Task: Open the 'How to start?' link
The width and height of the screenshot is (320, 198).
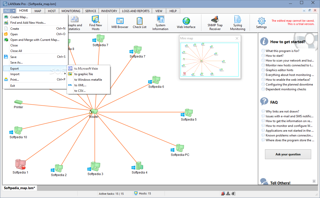Action: pos(275,55)
